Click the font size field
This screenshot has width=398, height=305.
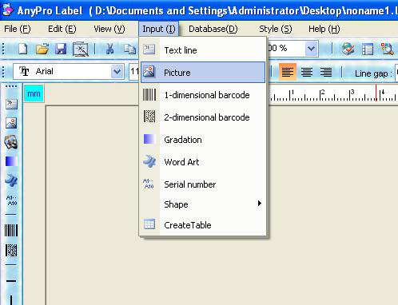pyautogui.click(x=134, y=71)
